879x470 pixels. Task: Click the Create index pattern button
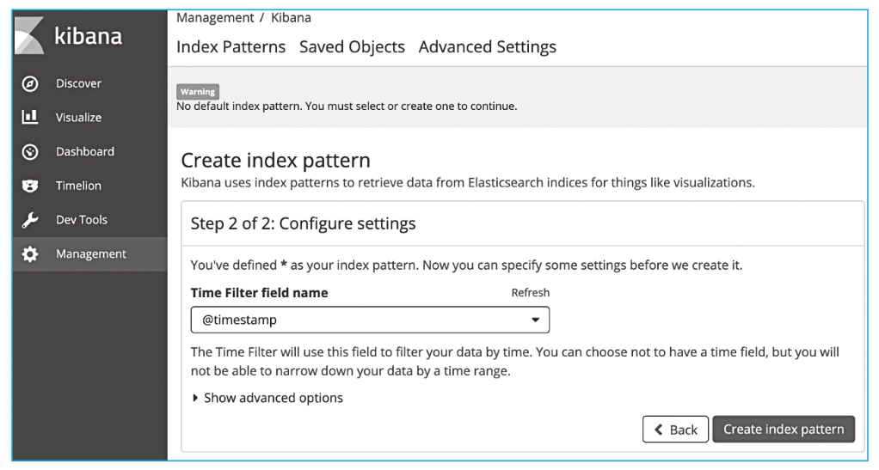783,429
